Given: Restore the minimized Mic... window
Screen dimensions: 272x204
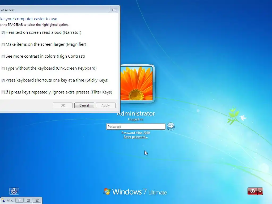Looking at the screenshot, I should point(19,201).
